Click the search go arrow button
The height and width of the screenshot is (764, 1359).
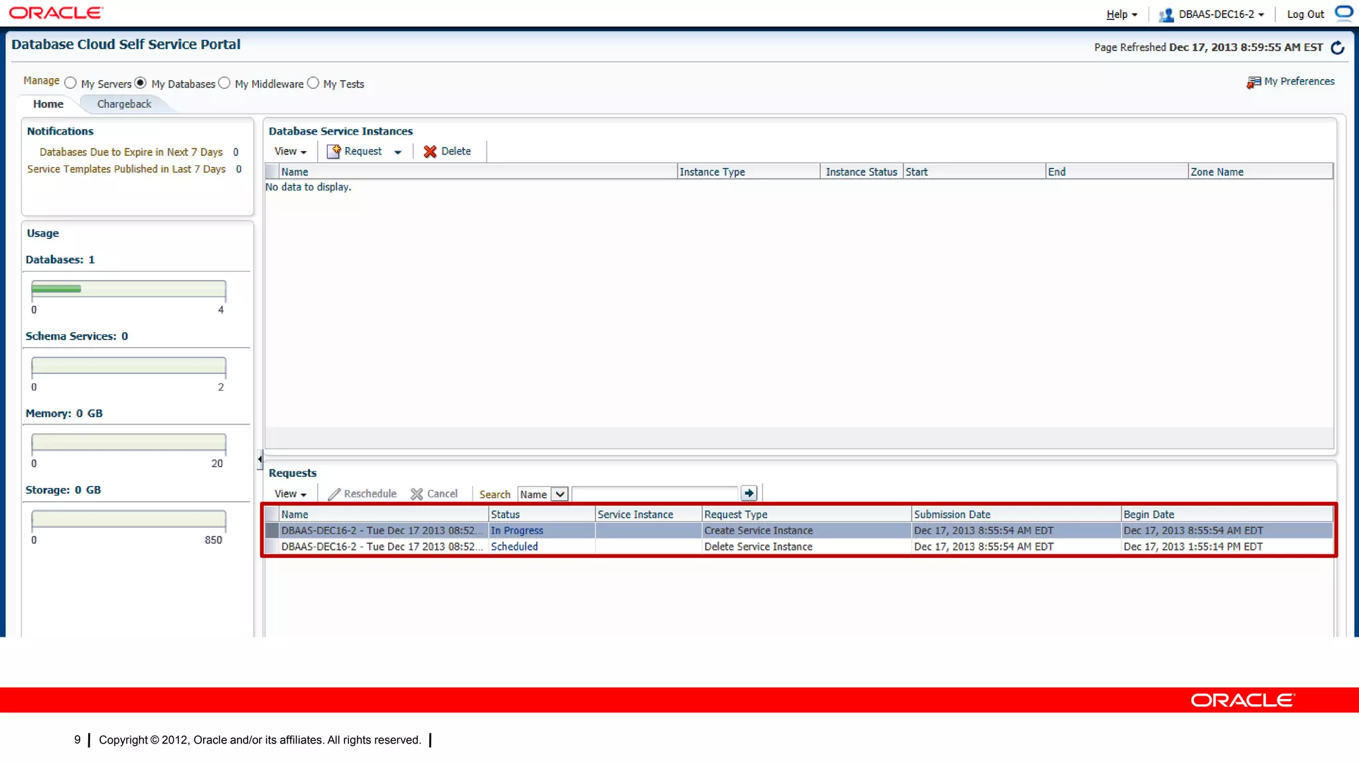pyautogui.click(x=749, y=493)
